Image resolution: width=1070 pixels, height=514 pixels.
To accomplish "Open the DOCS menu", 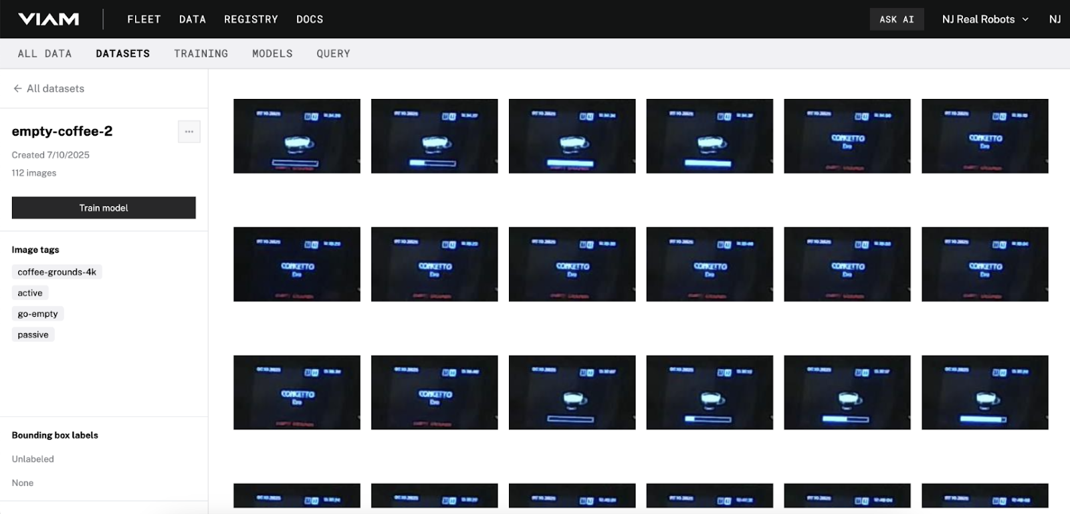I will tap(310, 19).
